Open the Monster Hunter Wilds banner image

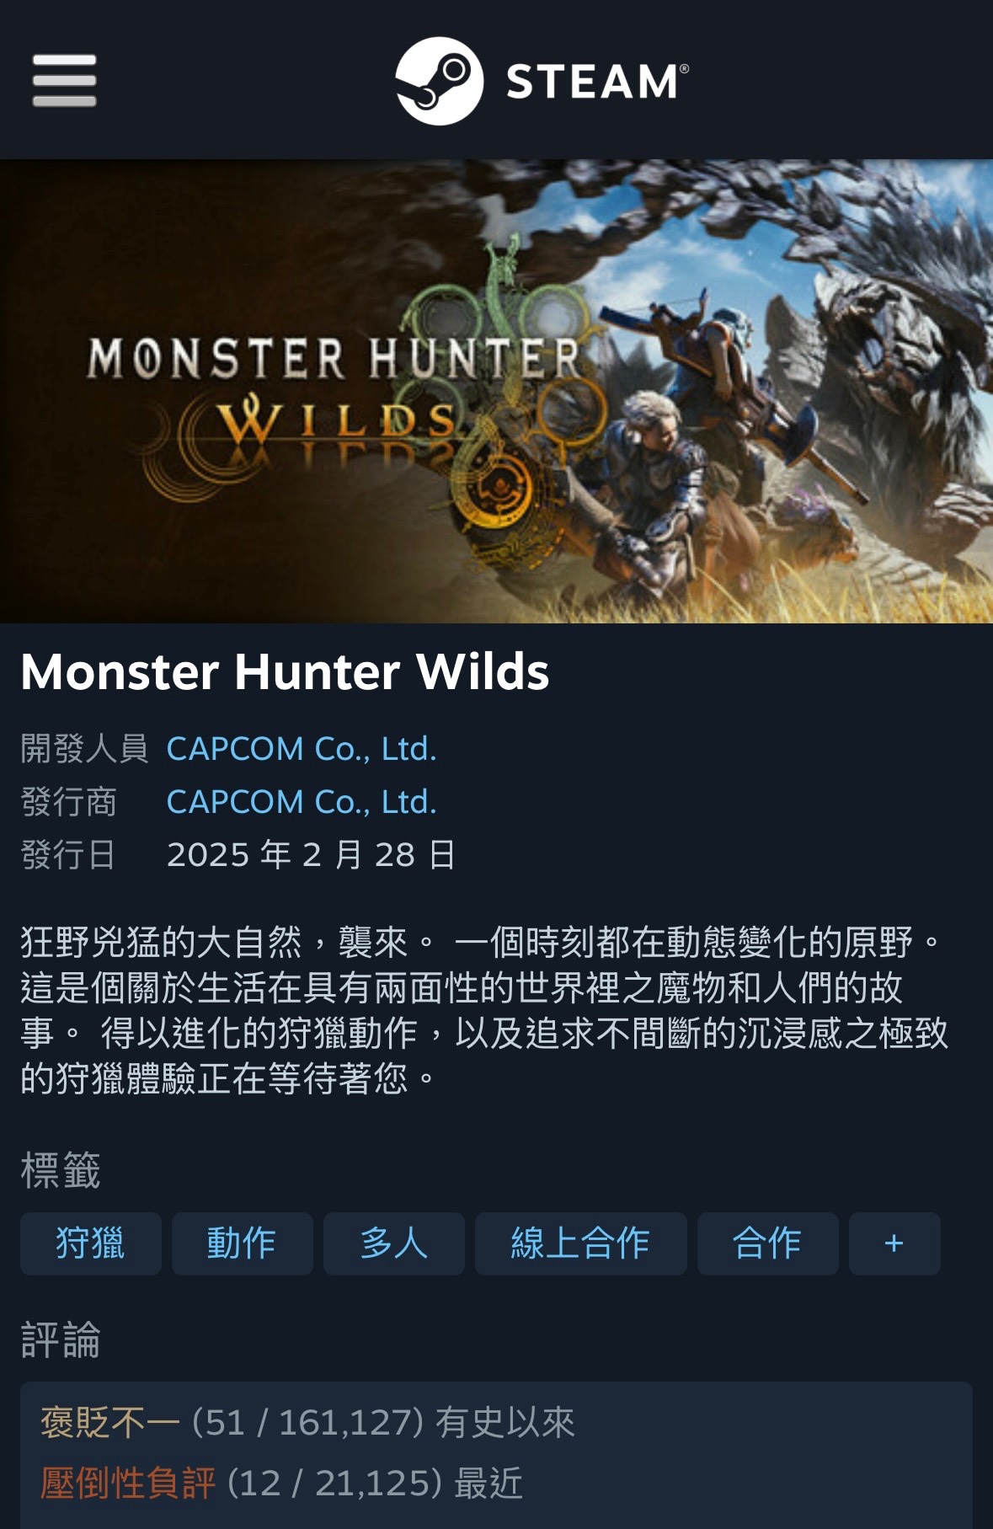(496, 392)
